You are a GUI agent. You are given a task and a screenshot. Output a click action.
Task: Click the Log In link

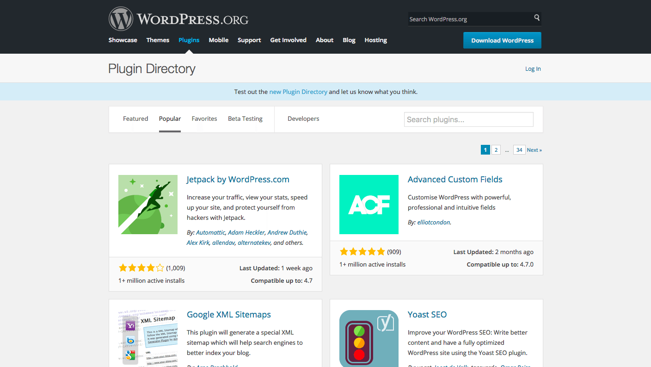533,68
